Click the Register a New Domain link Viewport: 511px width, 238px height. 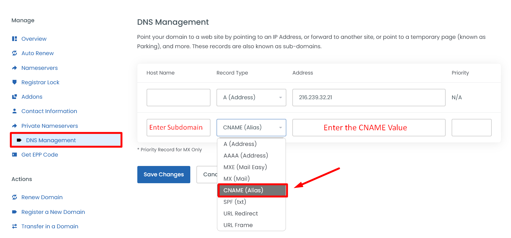tap(53, 212)
